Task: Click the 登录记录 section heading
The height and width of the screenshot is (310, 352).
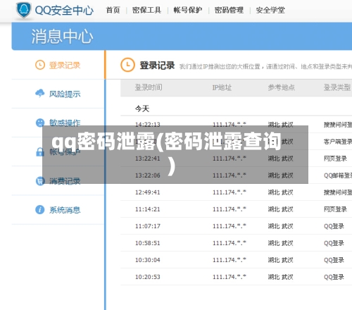Action: pos(157,66)
